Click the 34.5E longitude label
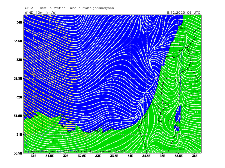The width and height of the screenshot is (225, 168). [146, 156]
